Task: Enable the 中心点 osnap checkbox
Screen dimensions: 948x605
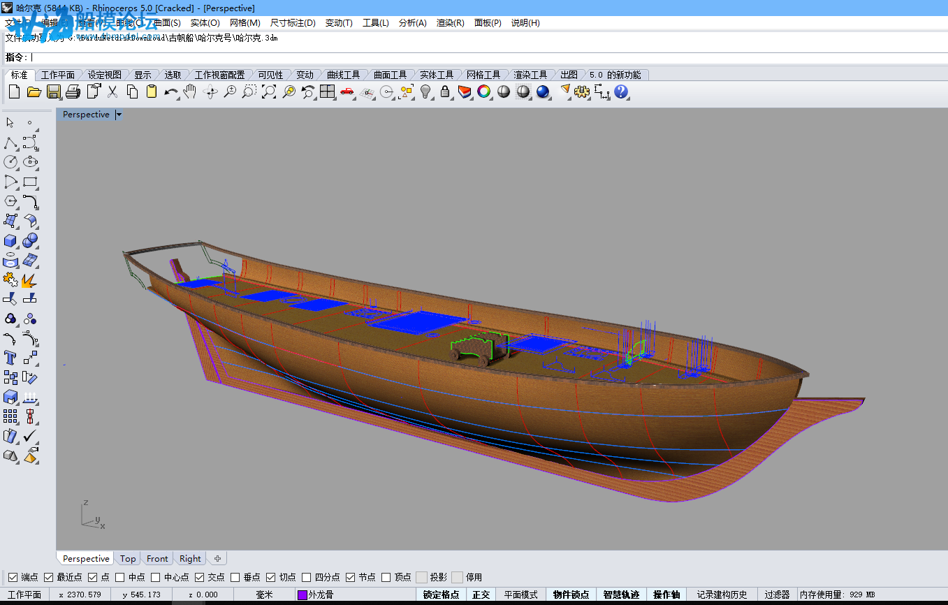Action: coord(156,577)
